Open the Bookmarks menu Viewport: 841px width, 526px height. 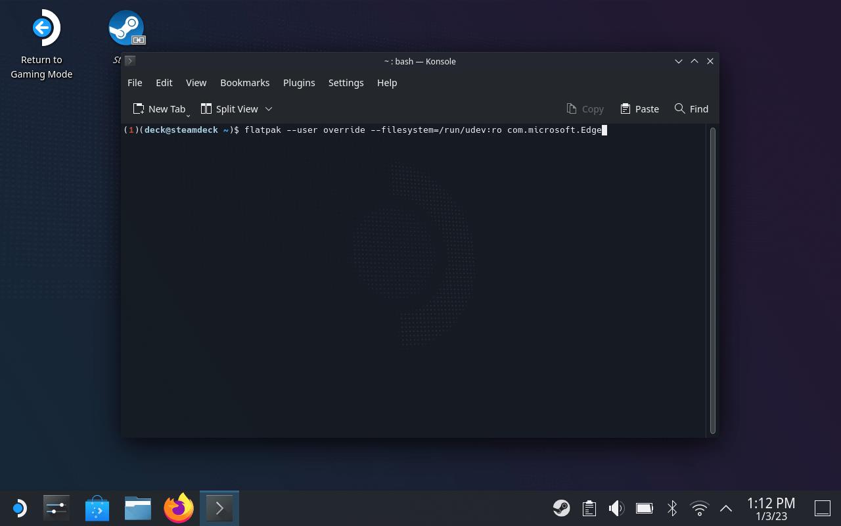coord(244,83)
